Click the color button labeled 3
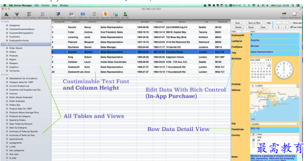Viewport: 307px width, 161px height. pos(279,27)
